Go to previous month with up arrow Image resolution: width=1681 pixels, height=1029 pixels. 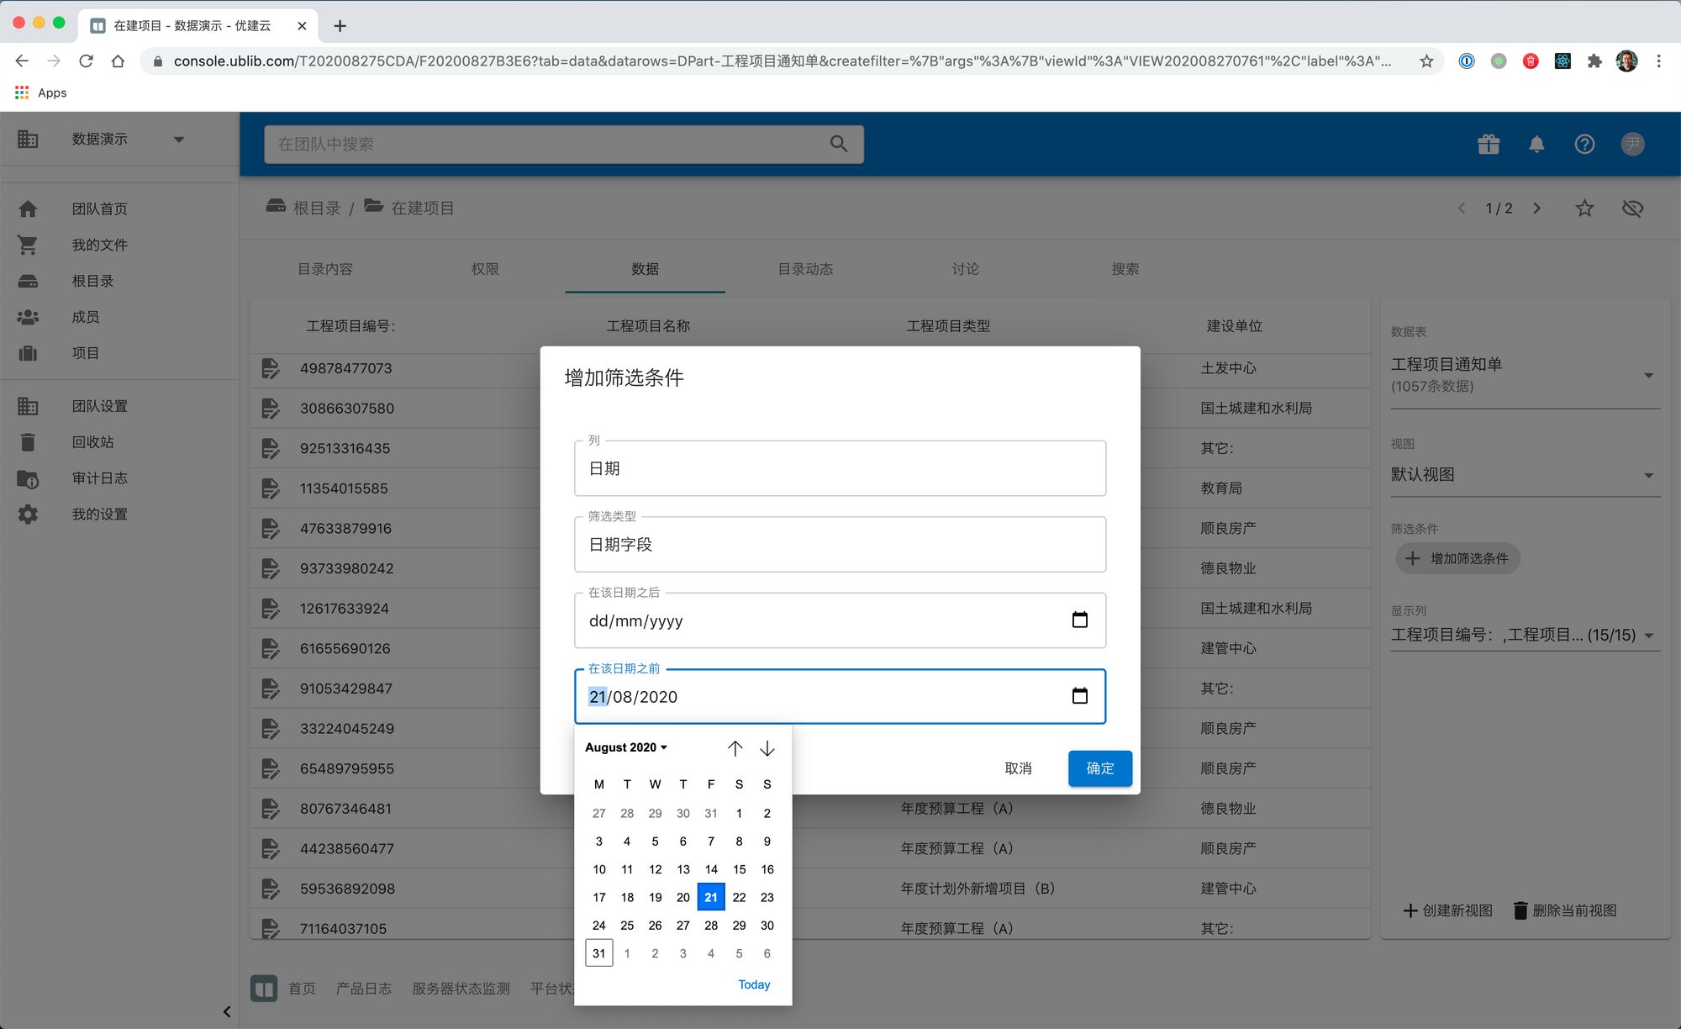735,748
